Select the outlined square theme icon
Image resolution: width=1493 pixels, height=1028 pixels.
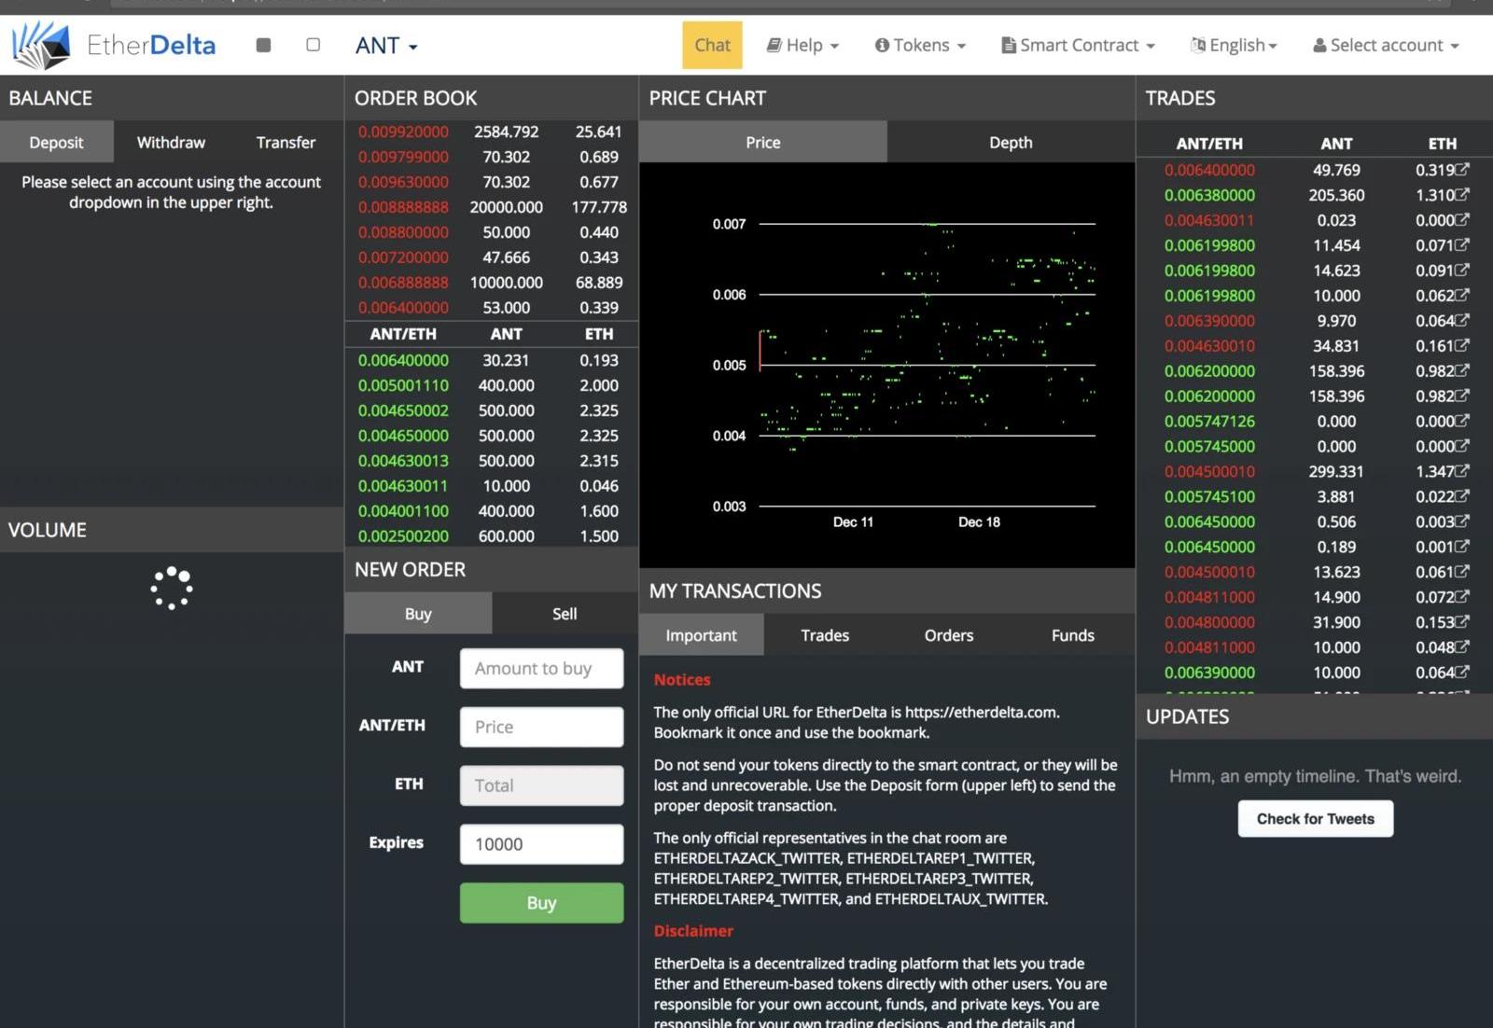pos(313,45)
